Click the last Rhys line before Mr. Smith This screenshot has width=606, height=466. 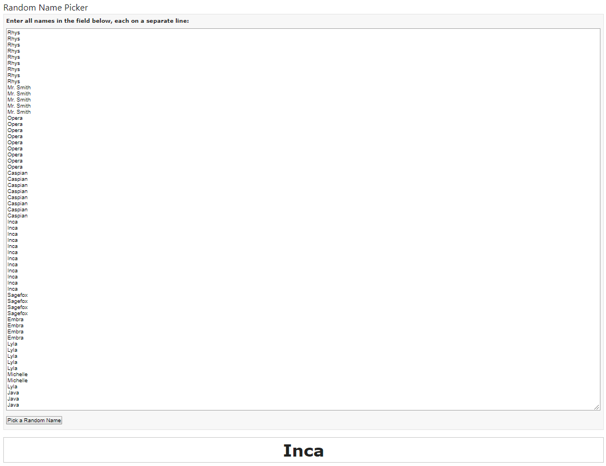coord(13,81)
